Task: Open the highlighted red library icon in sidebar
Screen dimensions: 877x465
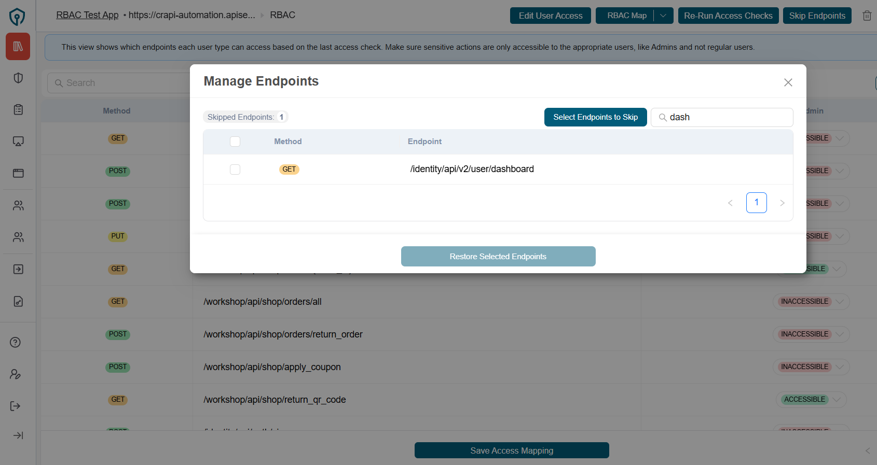Action: (18, 47)
